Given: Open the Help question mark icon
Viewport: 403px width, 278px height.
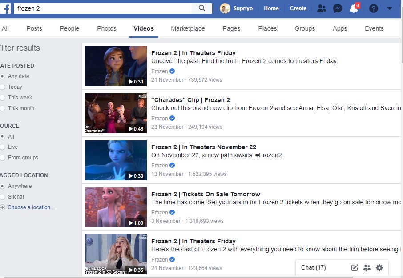Looking at the screenshot, I should tap(374, 8).
